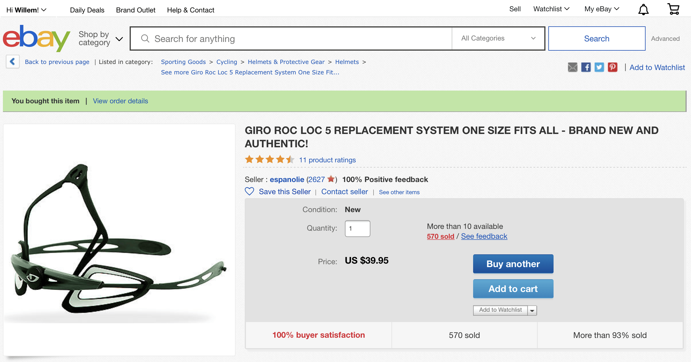Click the Buy another button
Image resolution: width=691 pixels, height=362 pixels.
(x=513, y=264)
